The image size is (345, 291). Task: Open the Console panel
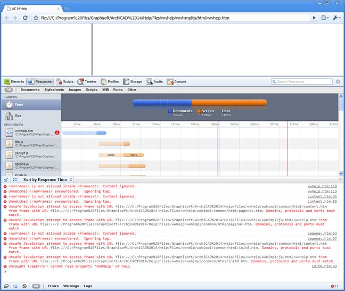pos(176,81)
